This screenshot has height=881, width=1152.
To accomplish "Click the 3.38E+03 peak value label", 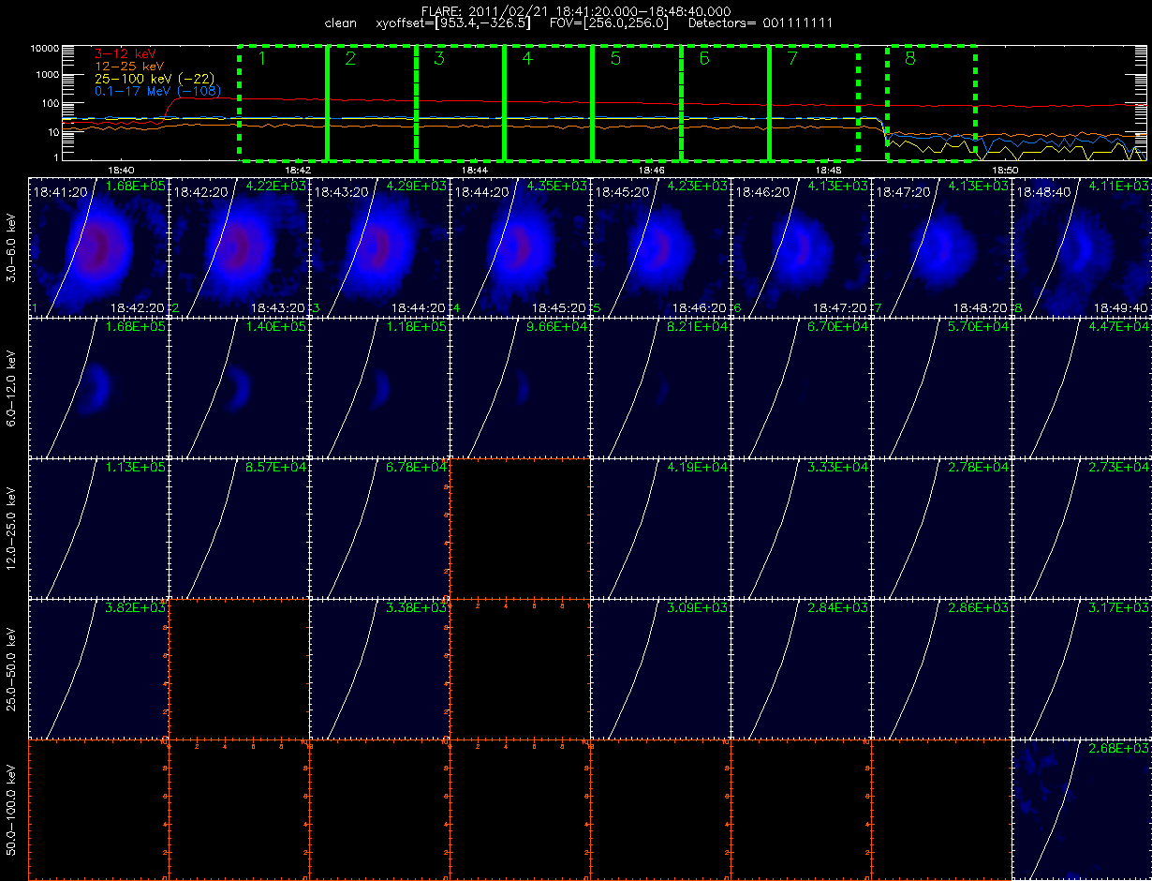I will point(418,608).
